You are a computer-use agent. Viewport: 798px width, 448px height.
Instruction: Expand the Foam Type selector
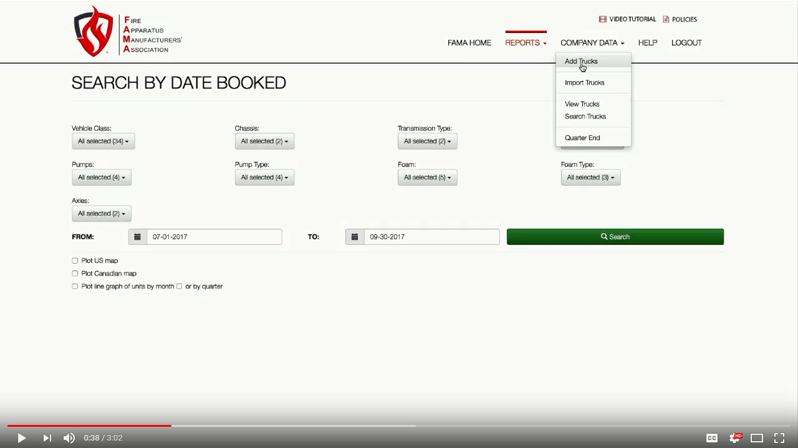[x=590, y=178]
